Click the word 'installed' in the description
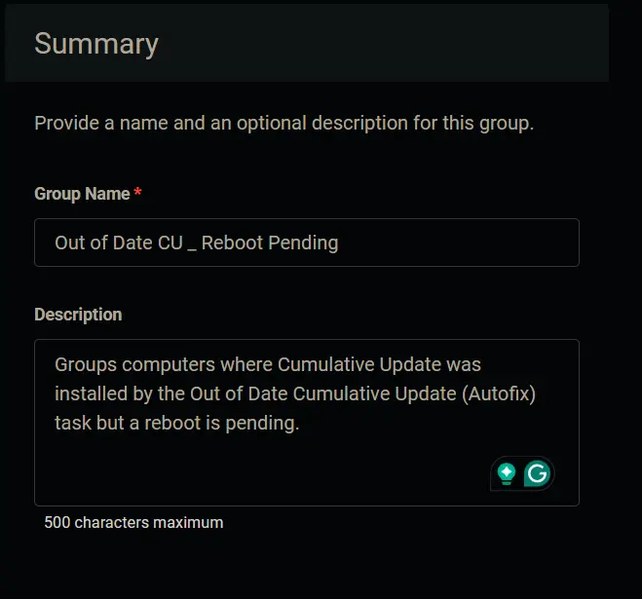Viewport: 642px width, 599px height. click(92, 393)
